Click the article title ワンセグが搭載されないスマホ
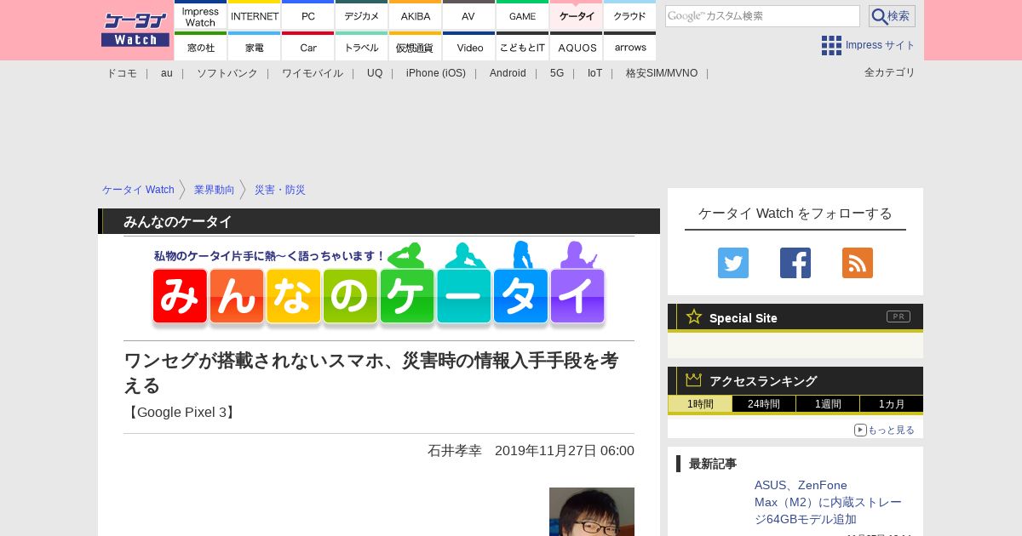The width and height of the screenshot is (1022, 536). click(371, 373)
